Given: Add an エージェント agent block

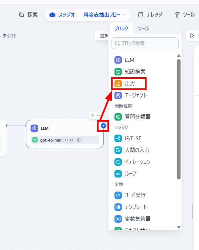Looking at the screenshot, I should [144, 95].
